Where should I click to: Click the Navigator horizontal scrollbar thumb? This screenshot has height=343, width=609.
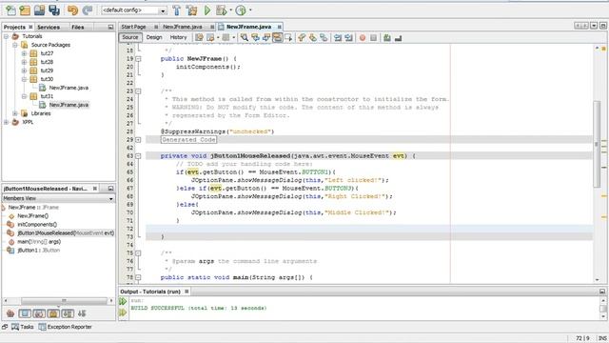click(64, 301)
